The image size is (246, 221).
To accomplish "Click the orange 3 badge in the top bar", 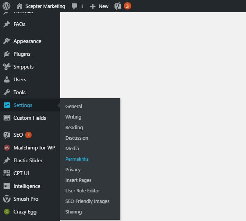I will click(127, 6).
